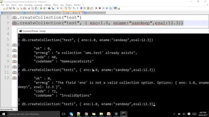Open the Macro menu
The width and height of the screenshot is (209, 117).
click(x=56, y=5)
